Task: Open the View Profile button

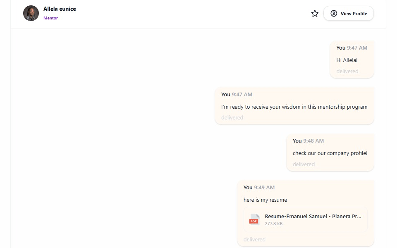Action: click(348, 13)
